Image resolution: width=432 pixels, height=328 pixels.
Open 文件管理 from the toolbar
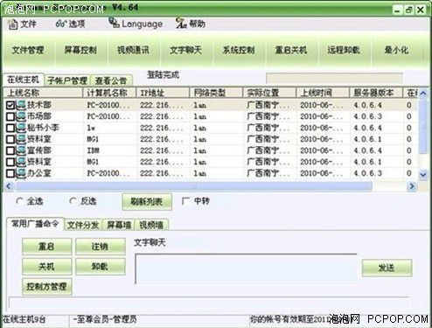pos(28,50)
